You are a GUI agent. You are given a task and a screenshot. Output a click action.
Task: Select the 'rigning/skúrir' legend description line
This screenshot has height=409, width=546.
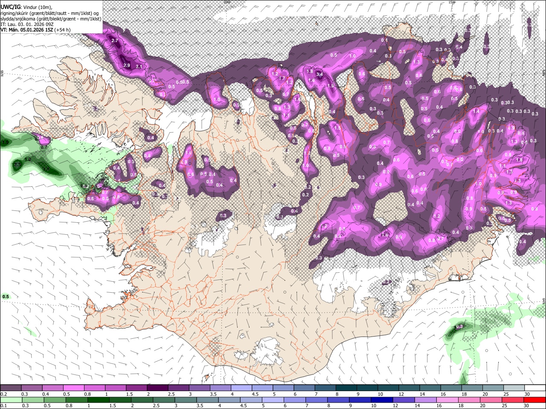coord(50,13)
